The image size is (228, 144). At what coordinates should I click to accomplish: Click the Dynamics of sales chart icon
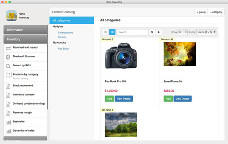click(x=8, y=131)
